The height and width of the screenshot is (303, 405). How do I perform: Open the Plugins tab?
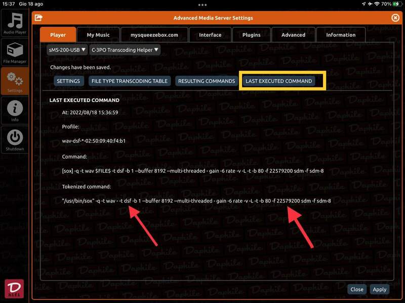click(252, 35)
